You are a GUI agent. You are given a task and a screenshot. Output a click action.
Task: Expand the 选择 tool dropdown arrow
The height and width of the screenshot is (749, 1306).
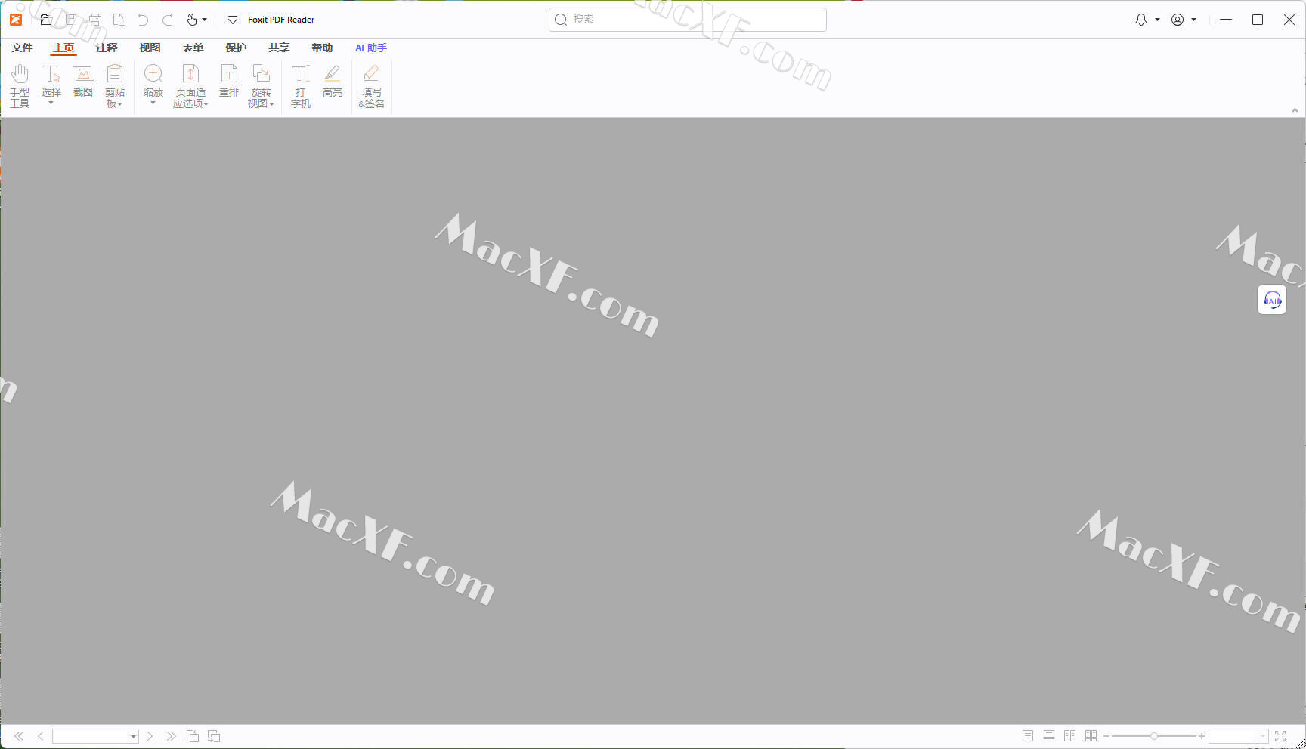[x=51, y=103]
